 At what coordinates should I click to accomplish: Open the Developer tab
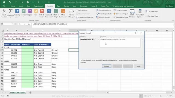click(84, 6)
